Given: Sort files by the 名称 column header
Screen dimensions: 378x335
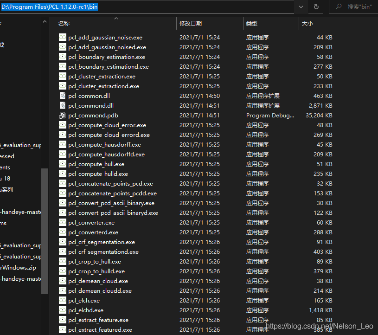Looking at the screenshot, I should point(113,23).
